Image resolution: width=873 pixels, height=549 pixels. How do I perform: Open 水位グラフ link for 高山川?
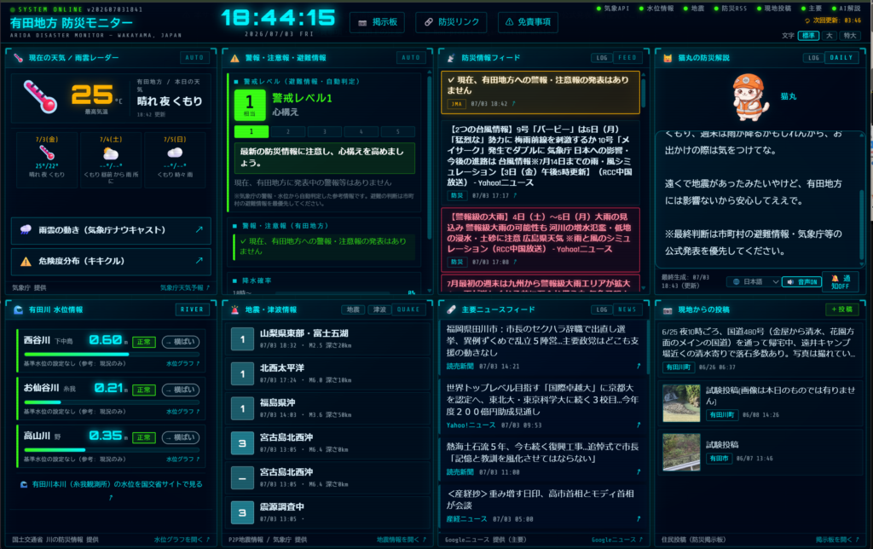pos(182,459)
